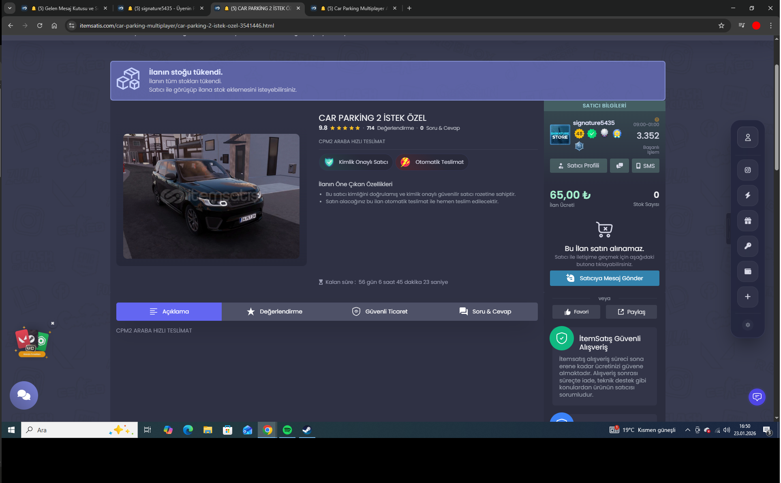This screenshot has height=483, width=781.
Task: Open the Güvenli Ticaret tab
Action: [x=380, y=312]
